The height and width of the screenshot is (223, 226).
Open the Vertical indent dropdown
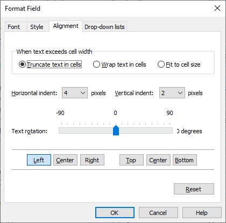tap(172, 93)
